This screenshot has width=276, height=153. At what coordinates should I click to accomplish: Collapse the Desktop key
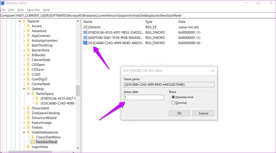pyautogui.click(x=24, y=89)
